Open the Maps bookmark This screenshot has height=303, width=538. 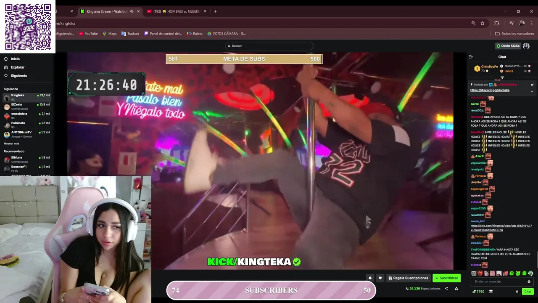(110, 34)
